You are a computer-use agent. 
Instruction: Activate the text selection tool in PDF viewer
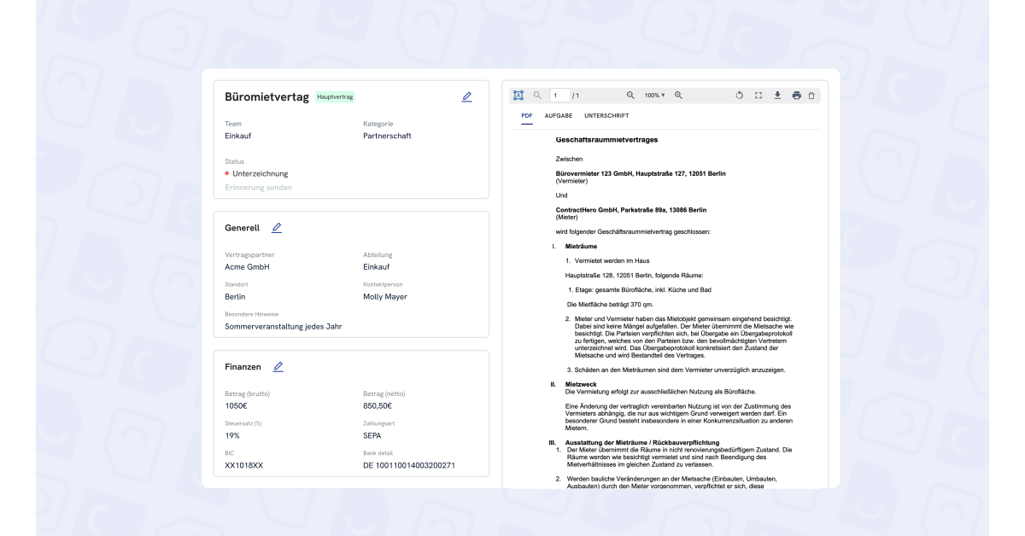coord(518,96)
